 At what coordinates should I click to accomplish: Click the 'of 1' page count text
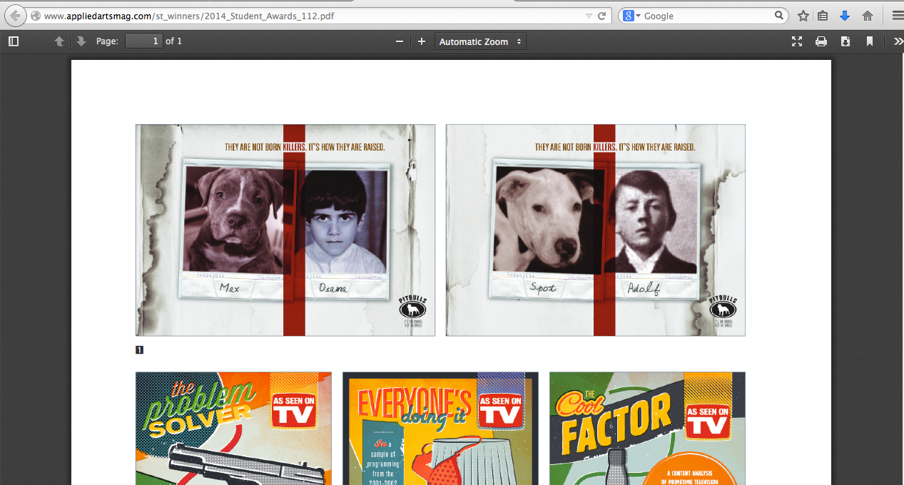(x=173, y=41)
